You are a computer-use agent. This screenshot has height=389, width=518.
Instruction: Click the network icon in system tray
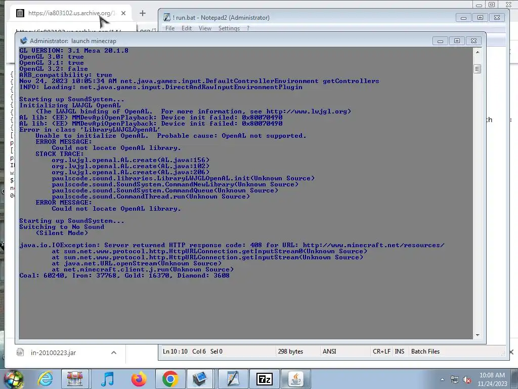[455, 380]
